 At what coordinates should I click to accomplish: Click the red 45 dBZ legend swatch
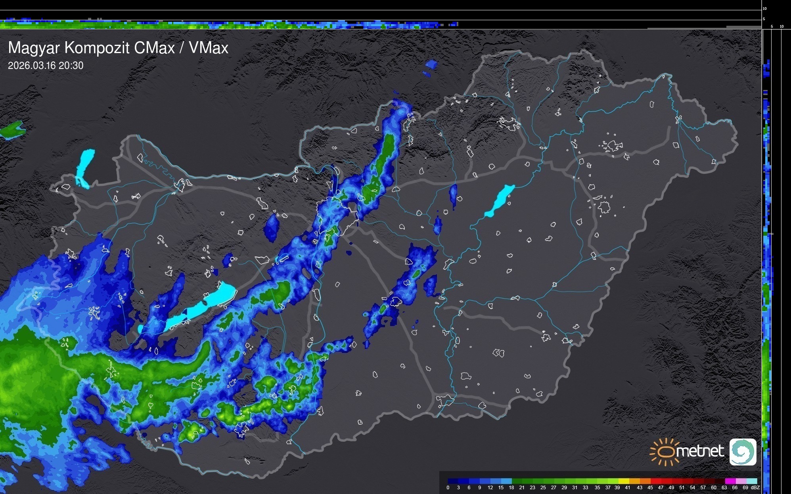[655, 481]
